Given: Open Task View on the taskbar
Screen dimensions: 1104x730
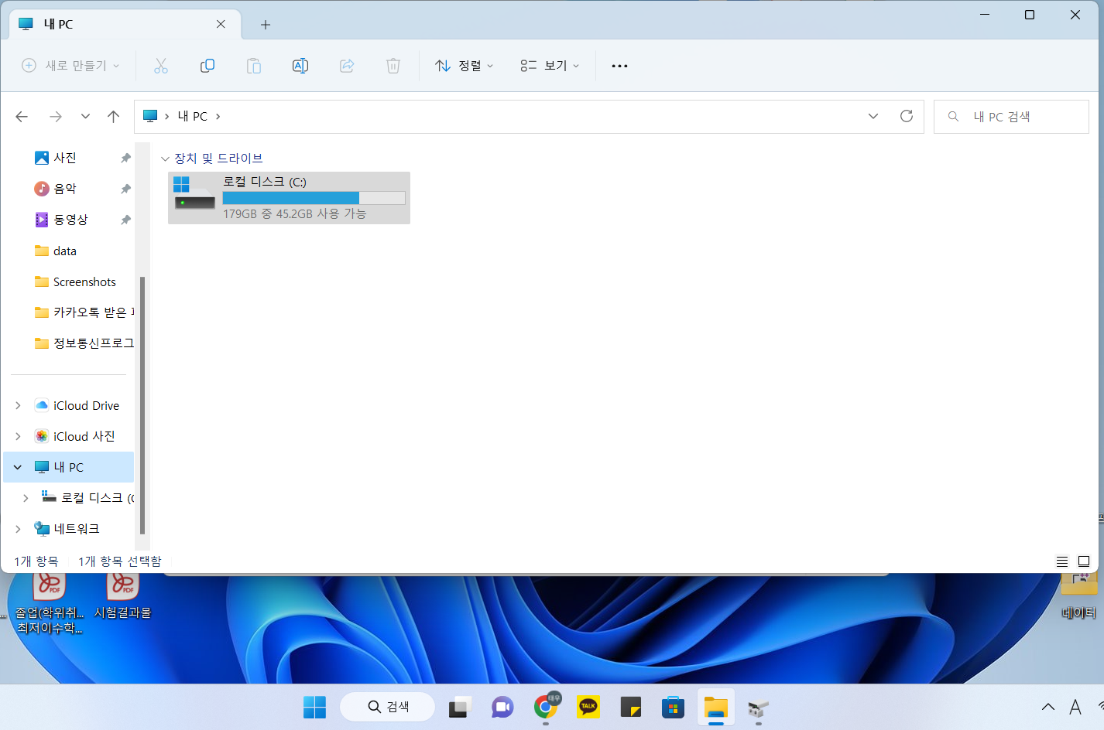Looking at the screenshot, I should point(460,707).
